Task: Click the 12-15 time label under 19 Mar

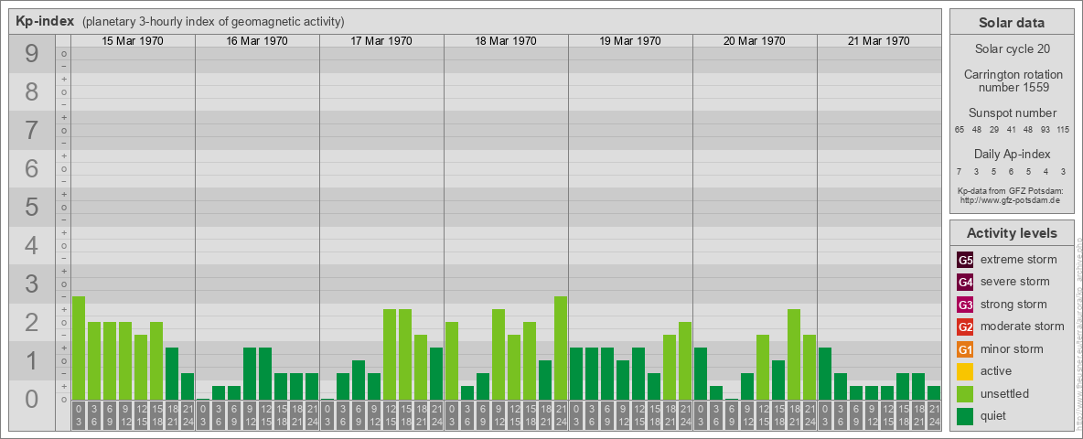Action: click(638, 415)
